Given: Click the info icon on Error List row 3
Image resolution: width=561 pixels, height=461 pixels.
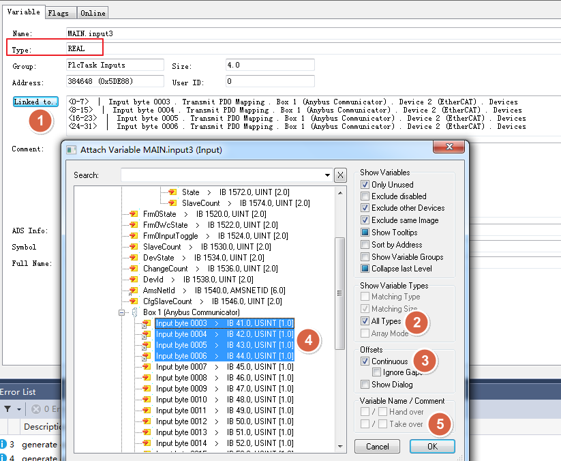Looking at the screenshot, I should click(x=3, y=444).
